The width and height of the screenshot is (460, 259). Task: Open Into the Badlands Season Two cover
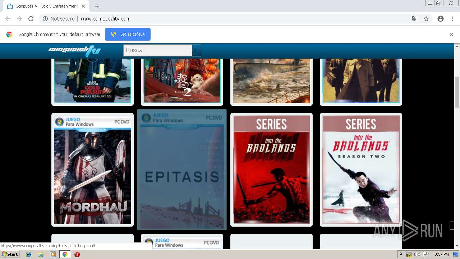click(361, 170)
